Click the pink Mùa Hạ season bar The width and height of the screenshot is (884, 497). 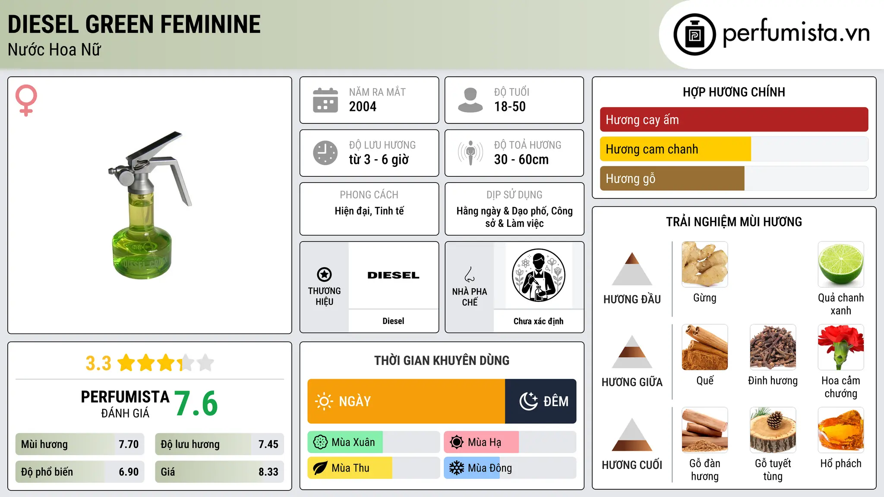(x=481, y=442)
